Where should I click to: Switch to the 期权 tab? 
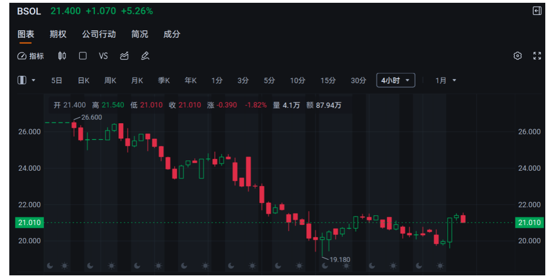[58, 34]
